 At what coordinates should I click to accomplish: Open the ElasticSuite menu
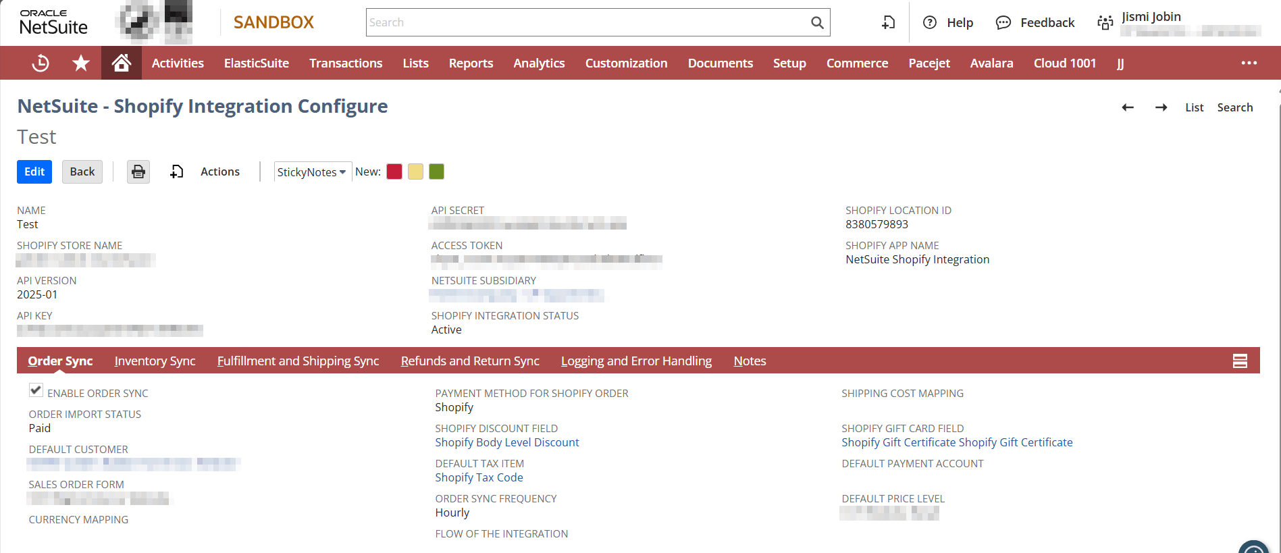point(257,63)
